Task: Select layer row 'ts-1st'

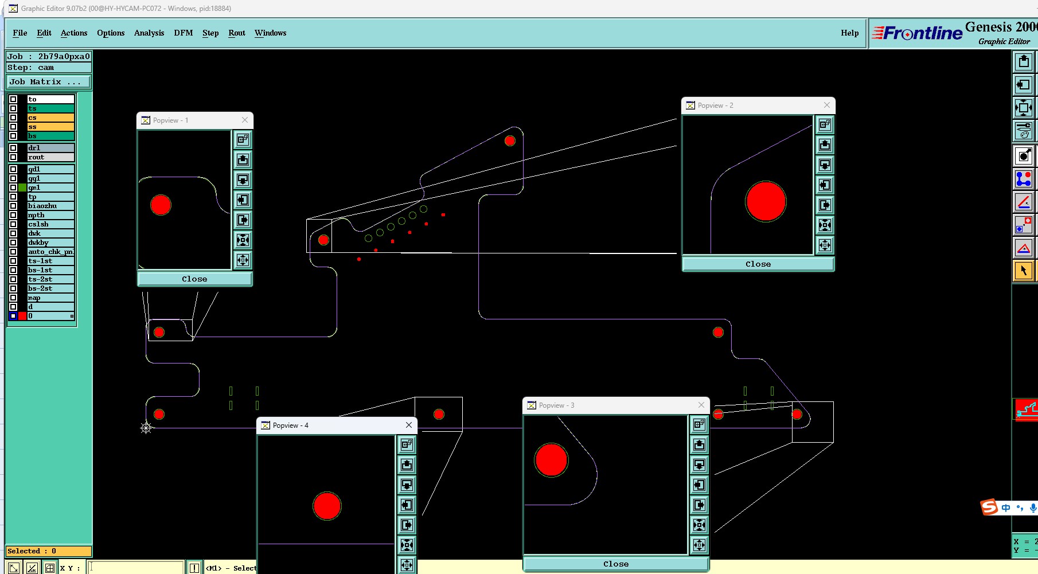Action: tap(51, 261)
